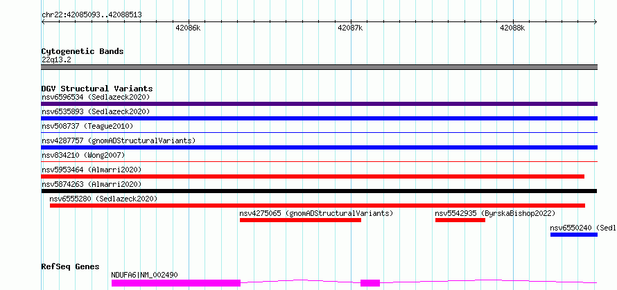The width and height of the screenshot is (617, 290).
Task: Click the 42087k ruler mark
Action: coord(350,28)
